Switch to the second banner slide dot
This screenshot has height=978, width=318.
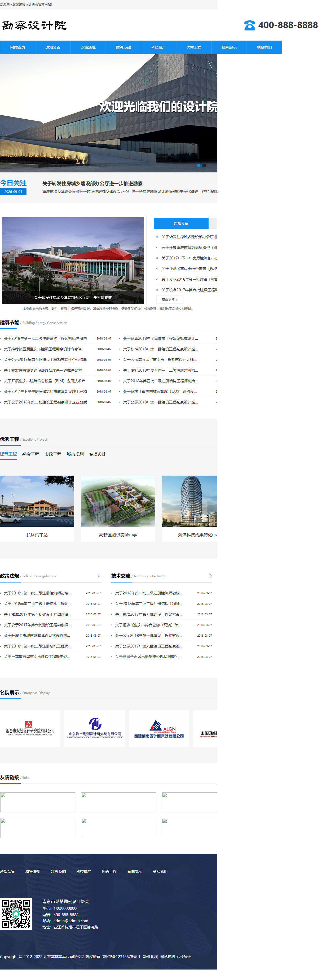pos(204,165)
